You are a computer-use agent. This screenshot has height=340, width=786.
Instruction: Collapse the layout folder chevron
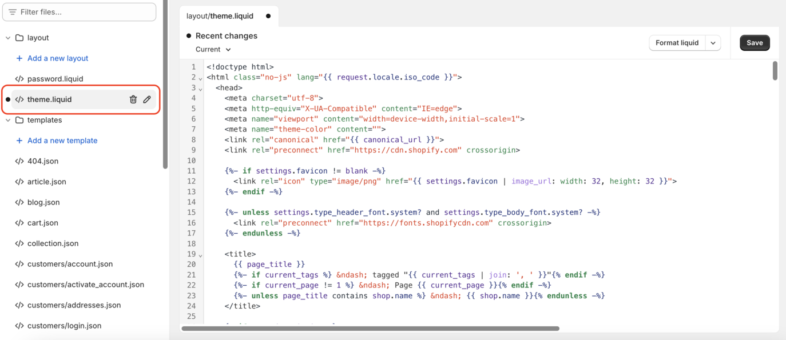click(8, 38)
